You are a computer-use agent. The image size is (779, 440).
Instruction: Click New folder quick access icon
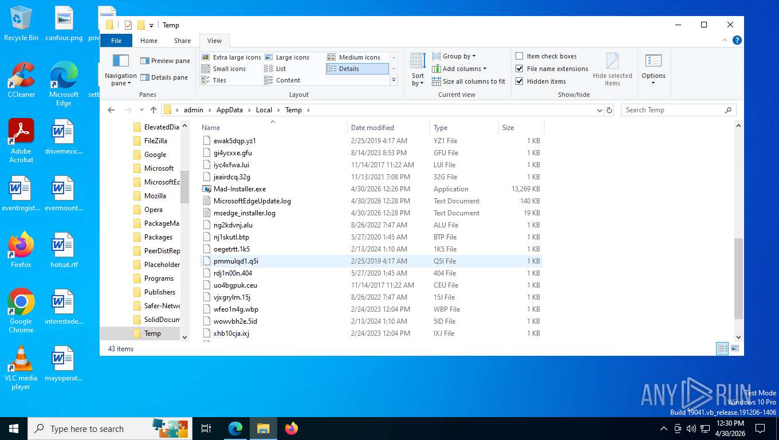pyautogui.click(x=141, y=25)
